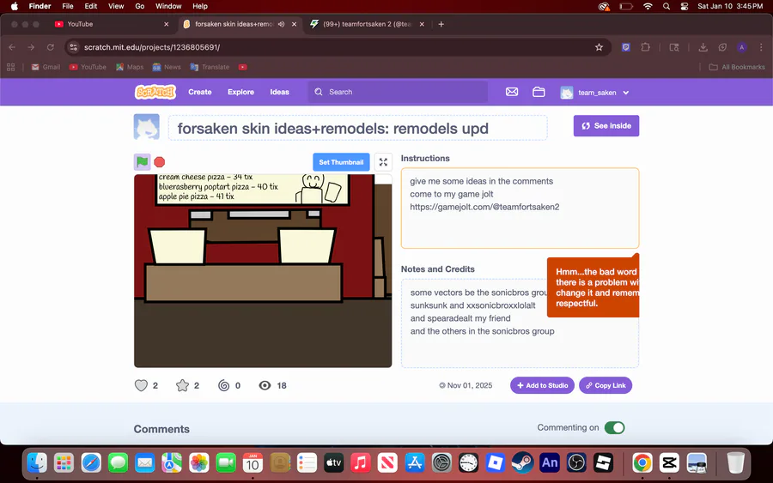The height and width of the screenshot is (483, 773).
Task: Focus the Scratch search field
Action: click(x=398, y=92)
